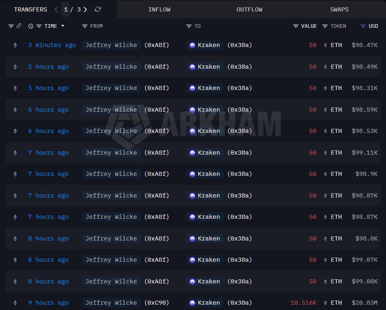Click the 10.516K value
Screen dimensions: 386x310
(303, 303)
